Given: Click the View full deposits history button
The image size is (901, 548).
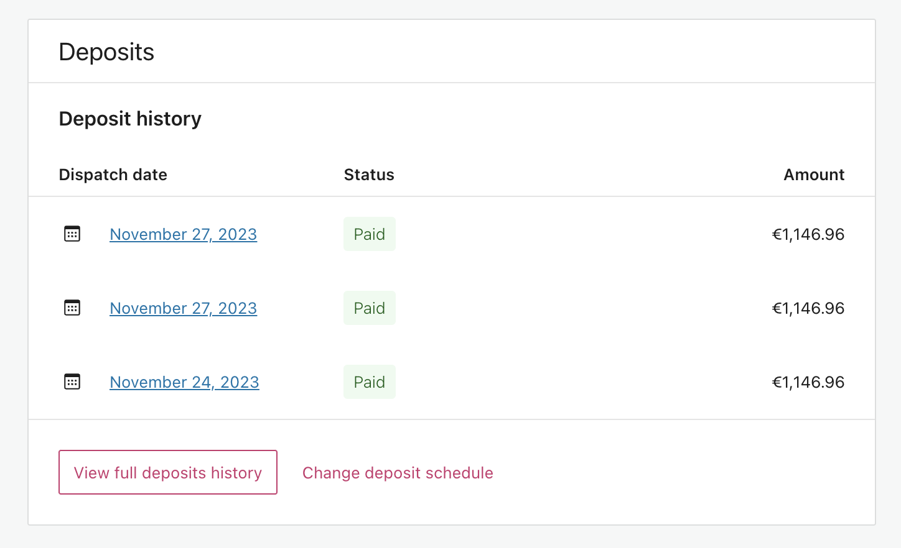Looking at the screenshot, I should click(x=167, y=472).
